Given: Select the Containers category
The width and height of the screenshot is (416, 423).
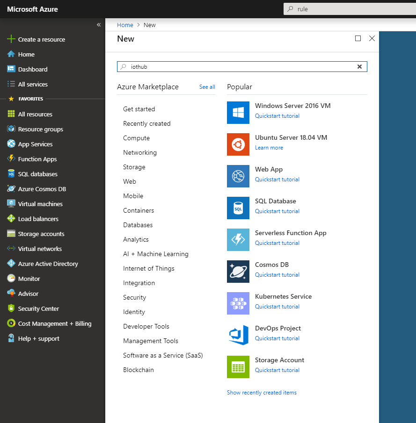Looking at the screenshot, I should point(139,210).
